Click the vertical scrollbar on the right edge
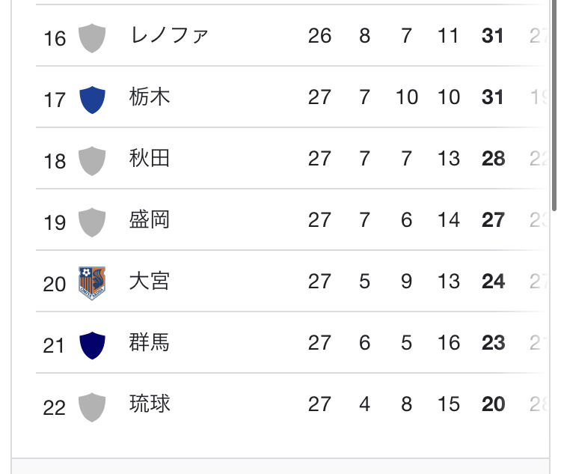 point(555,105)
